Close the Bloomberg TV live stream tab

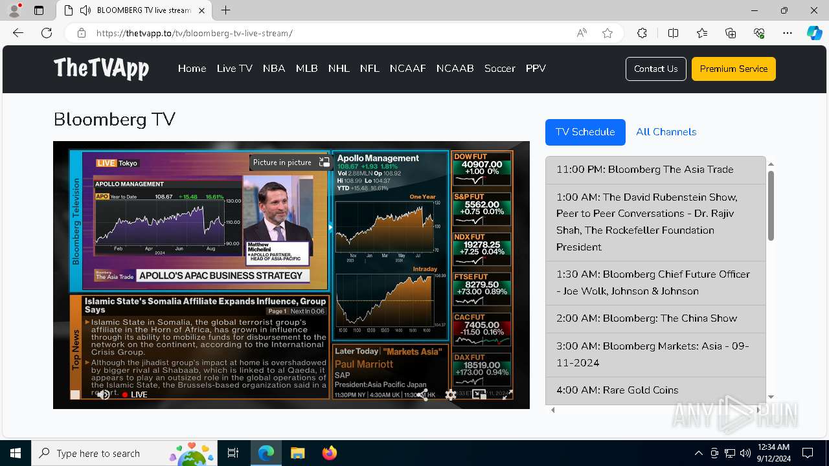point(202,10)
